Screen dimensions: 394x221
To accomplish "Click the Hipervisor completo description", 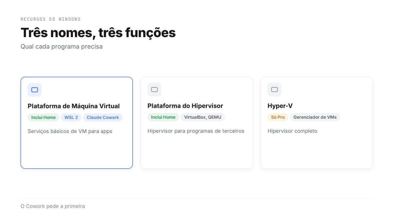I will click(293, 131).
